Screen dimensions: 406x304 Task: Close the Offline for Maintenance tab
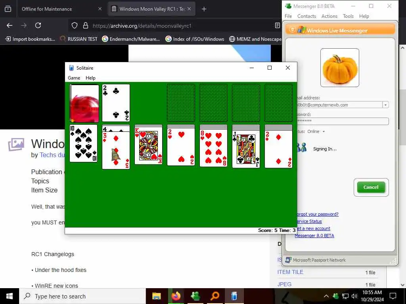[100, 9]
